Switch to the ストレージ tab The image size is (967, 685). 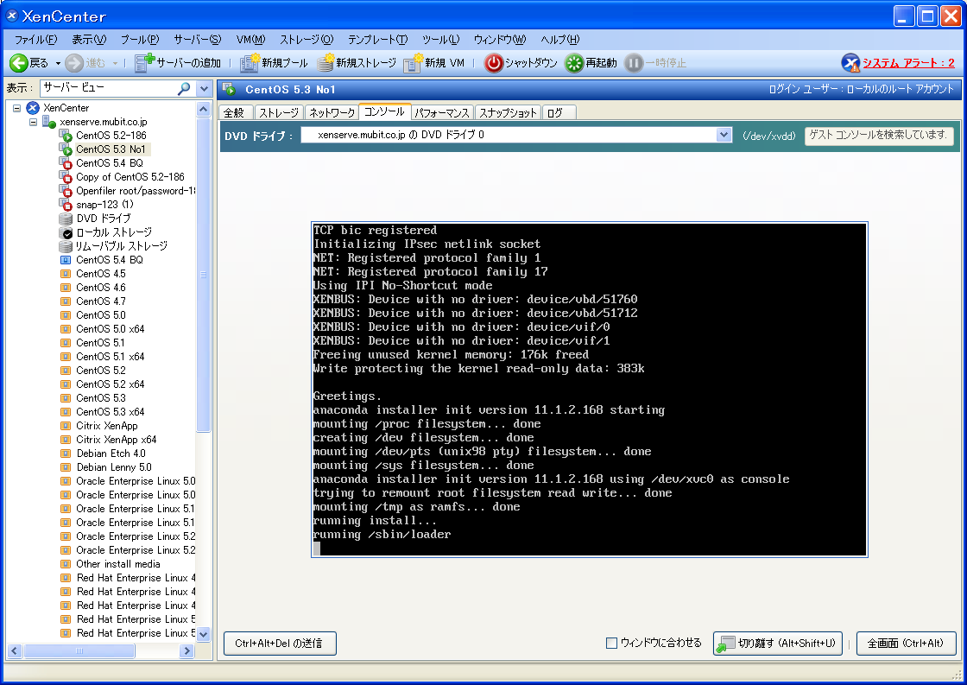[x=279, y=112]
